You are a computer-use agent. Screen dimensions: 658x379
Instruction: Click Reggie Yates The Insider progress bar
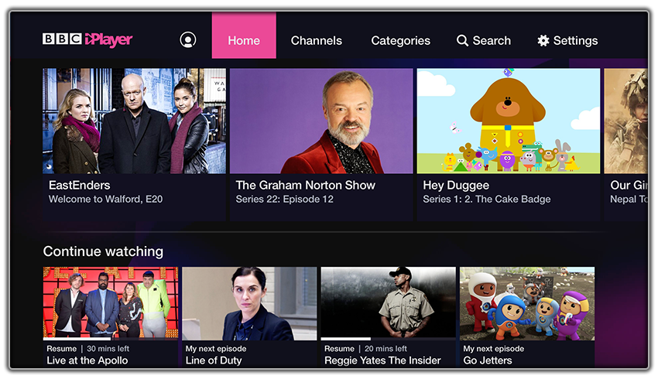click(389, 339)
